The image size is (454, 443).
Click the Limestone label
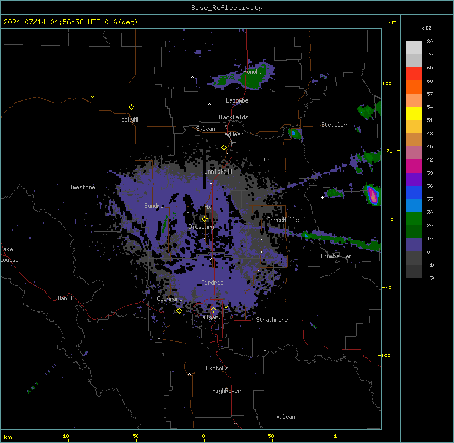pos(81,187)
